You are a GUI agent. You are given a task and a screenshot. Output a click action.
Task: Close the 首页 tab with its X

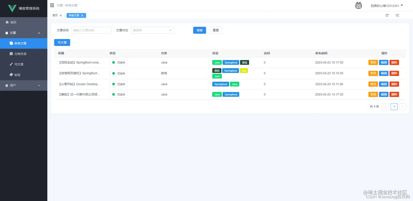click(61, 16)
